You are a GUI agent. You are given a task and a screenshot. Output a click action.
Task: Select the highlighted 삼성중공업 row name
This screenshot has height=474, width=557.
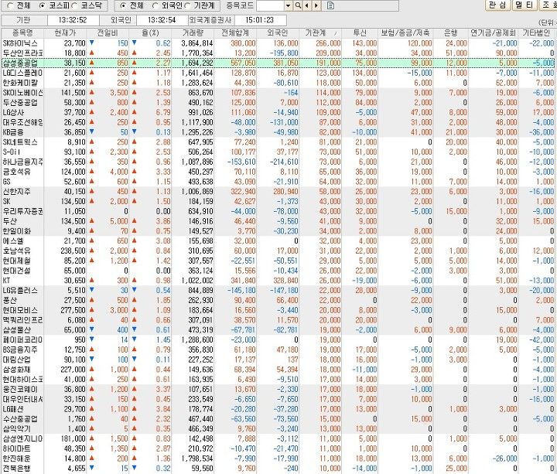coord(20,63)
